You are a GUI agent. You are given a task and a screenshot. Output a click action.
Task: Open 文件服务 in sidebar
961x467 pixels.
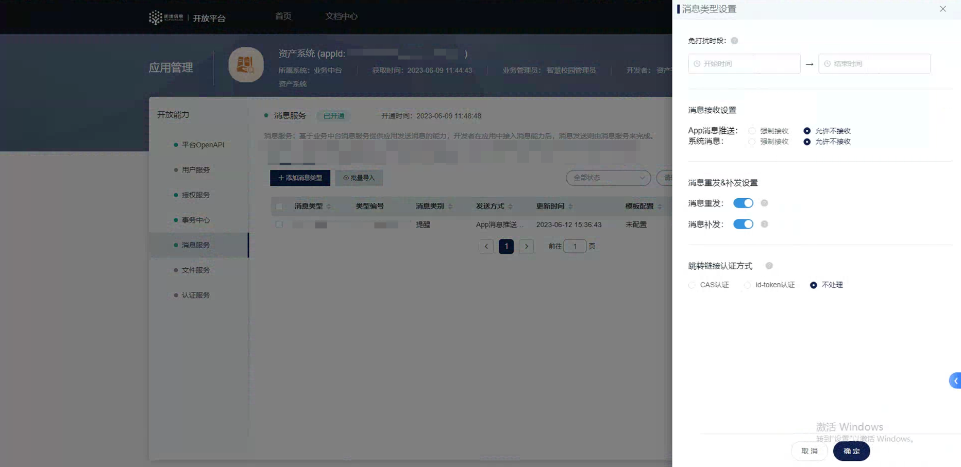[x=195, y=270]
